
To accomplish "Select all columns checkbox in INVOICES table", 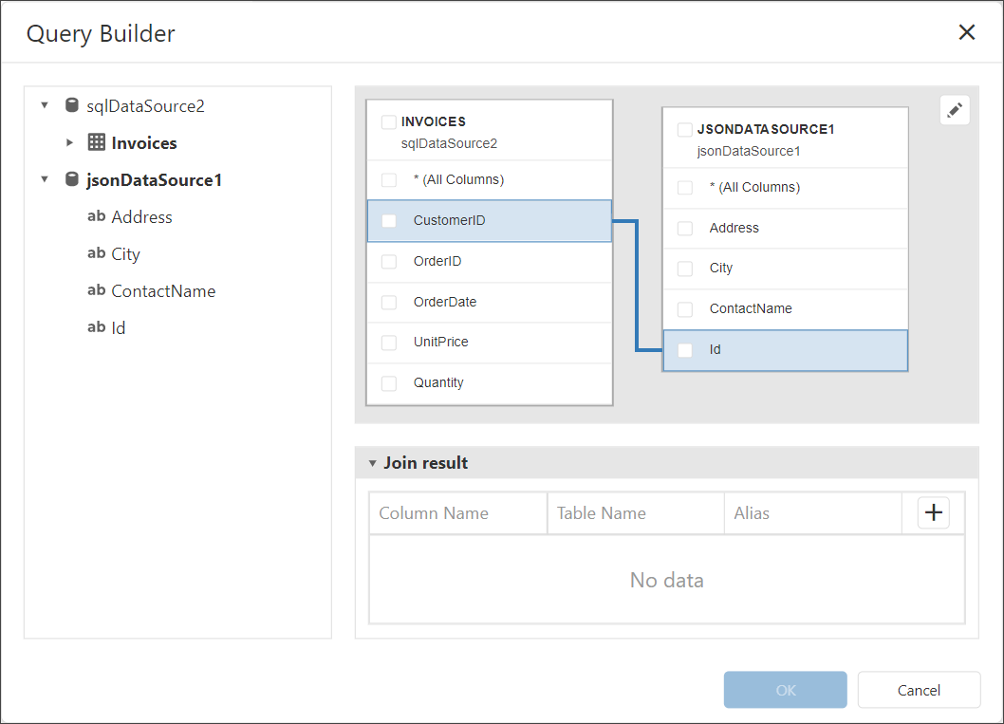I will coord(389,180).
